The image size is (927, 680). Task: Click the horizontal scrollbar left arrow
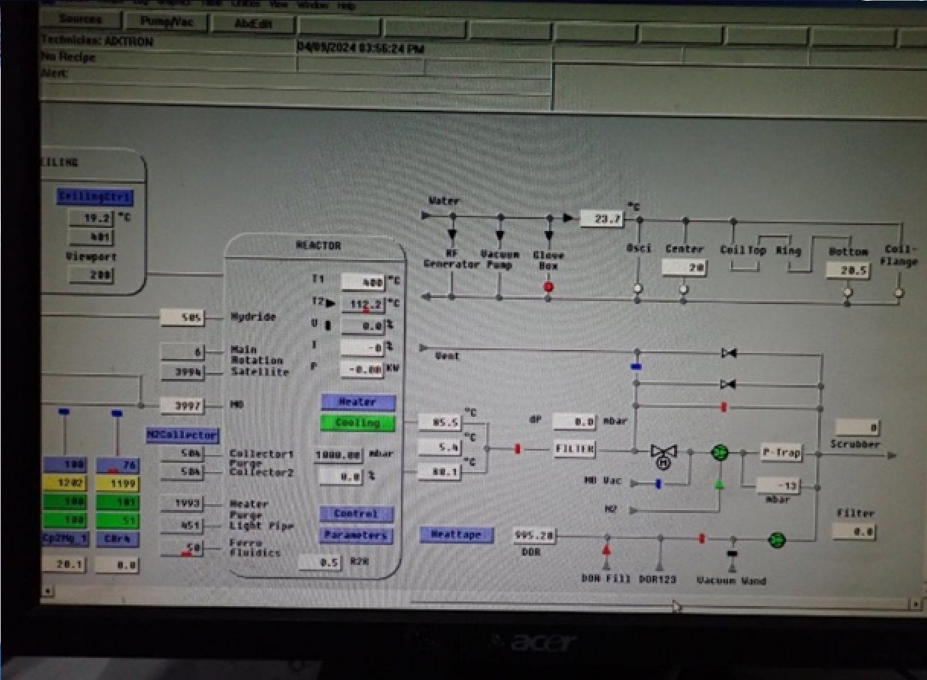pyautogui.click(x=47, y=591)
